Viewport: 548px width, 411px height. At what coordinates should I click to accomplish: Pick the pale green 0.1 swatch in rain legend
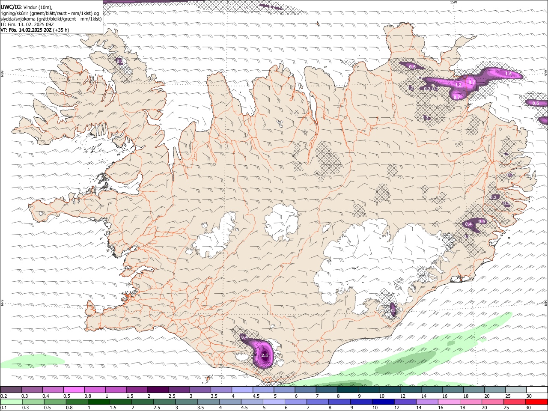coord(11,402)
